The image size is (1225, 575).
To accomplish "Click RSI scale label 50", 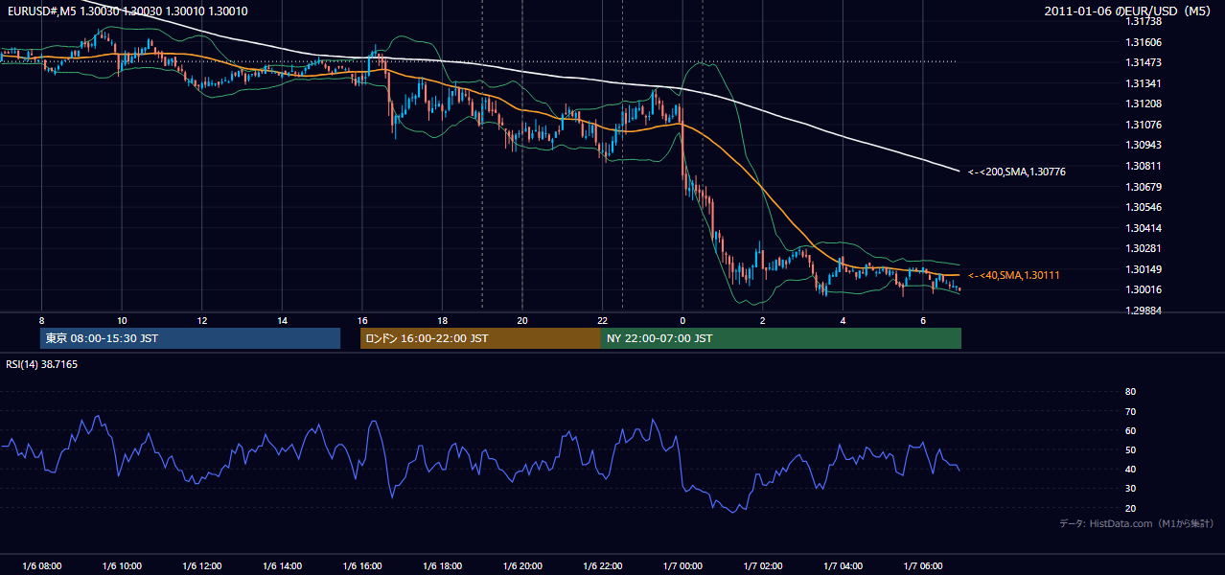I will pyautogui.click(x=1130, y=449).
